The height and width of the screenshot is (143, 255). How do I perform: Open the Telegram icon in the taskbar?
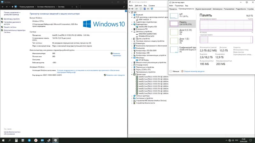pos(29,140)
